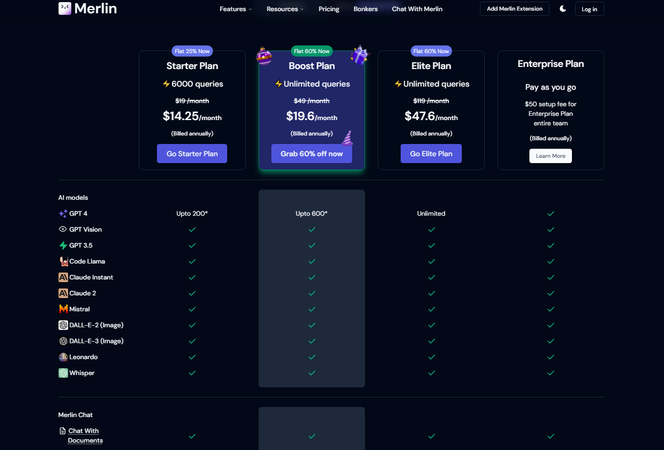Click the GPT 4 sparkle icon
Image resolution: width=664 pixels, height=450 pixels.
click(63, 214)
